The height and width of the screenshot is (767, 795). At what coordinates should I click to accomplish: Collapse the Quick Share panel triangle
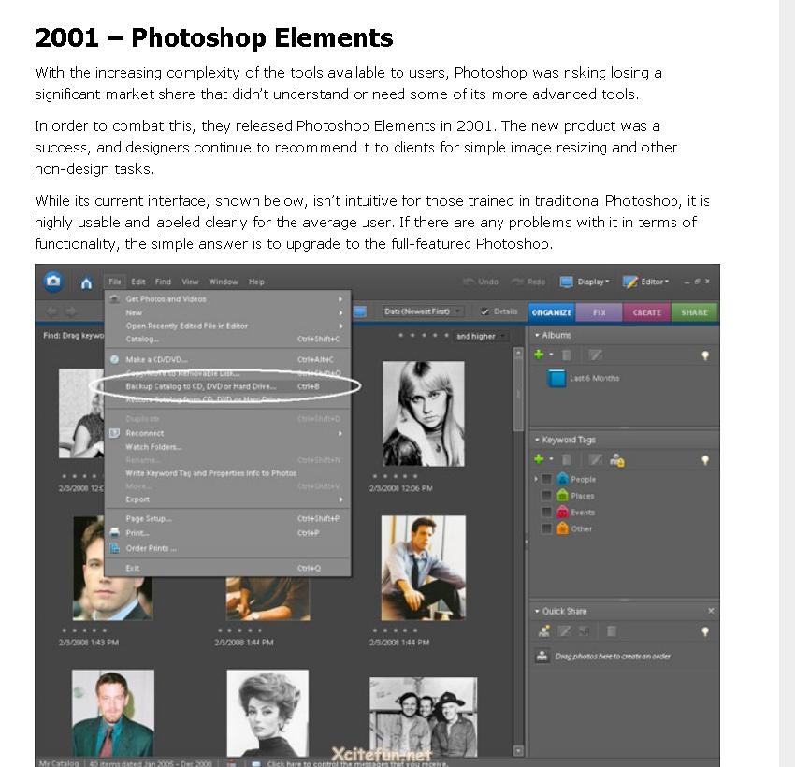click(537, 611)
